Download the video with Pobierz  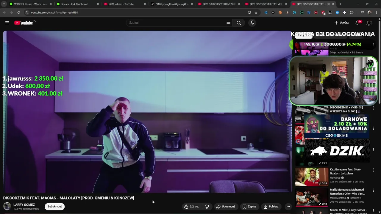(x=271, y=207)
